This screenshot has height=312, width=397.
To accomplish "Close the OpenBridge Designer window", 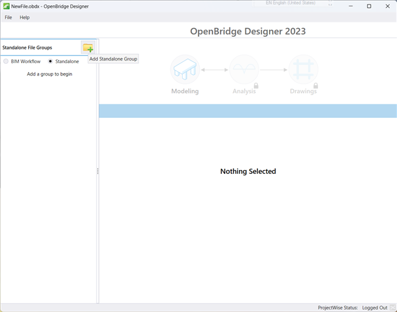I will click(x=388, y=7).
